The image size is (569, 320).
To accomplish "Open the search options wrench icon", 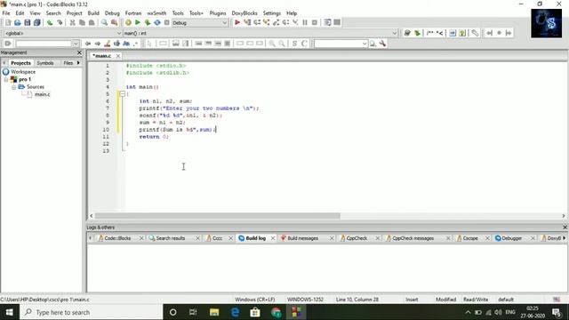I will click(x=382, y=44).
